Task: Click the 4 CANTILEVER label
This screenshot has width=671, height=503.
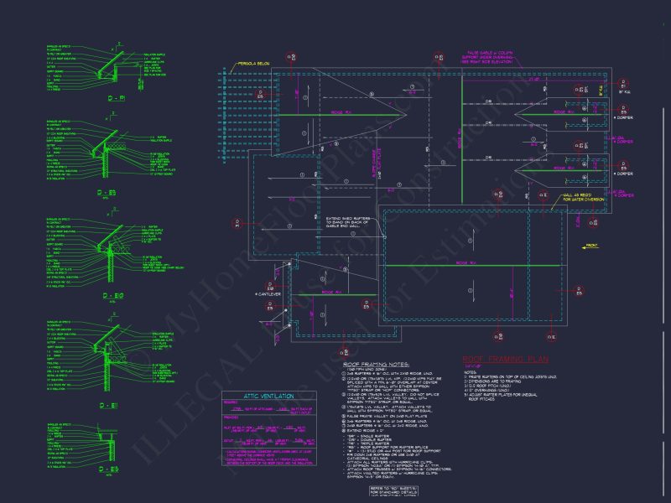Action: [x=268, y=294]
